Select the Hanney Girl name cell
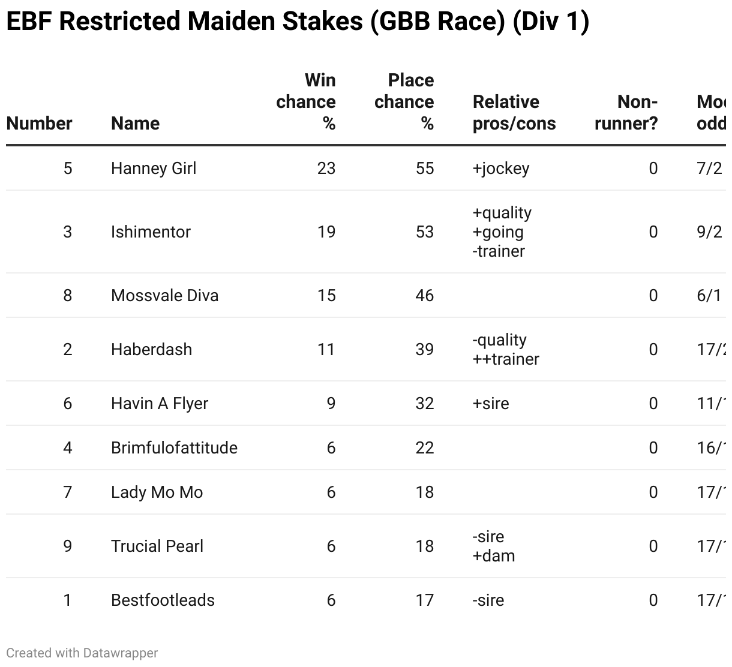The height and width of the screenshot is (667, 732). click(154, 169)
